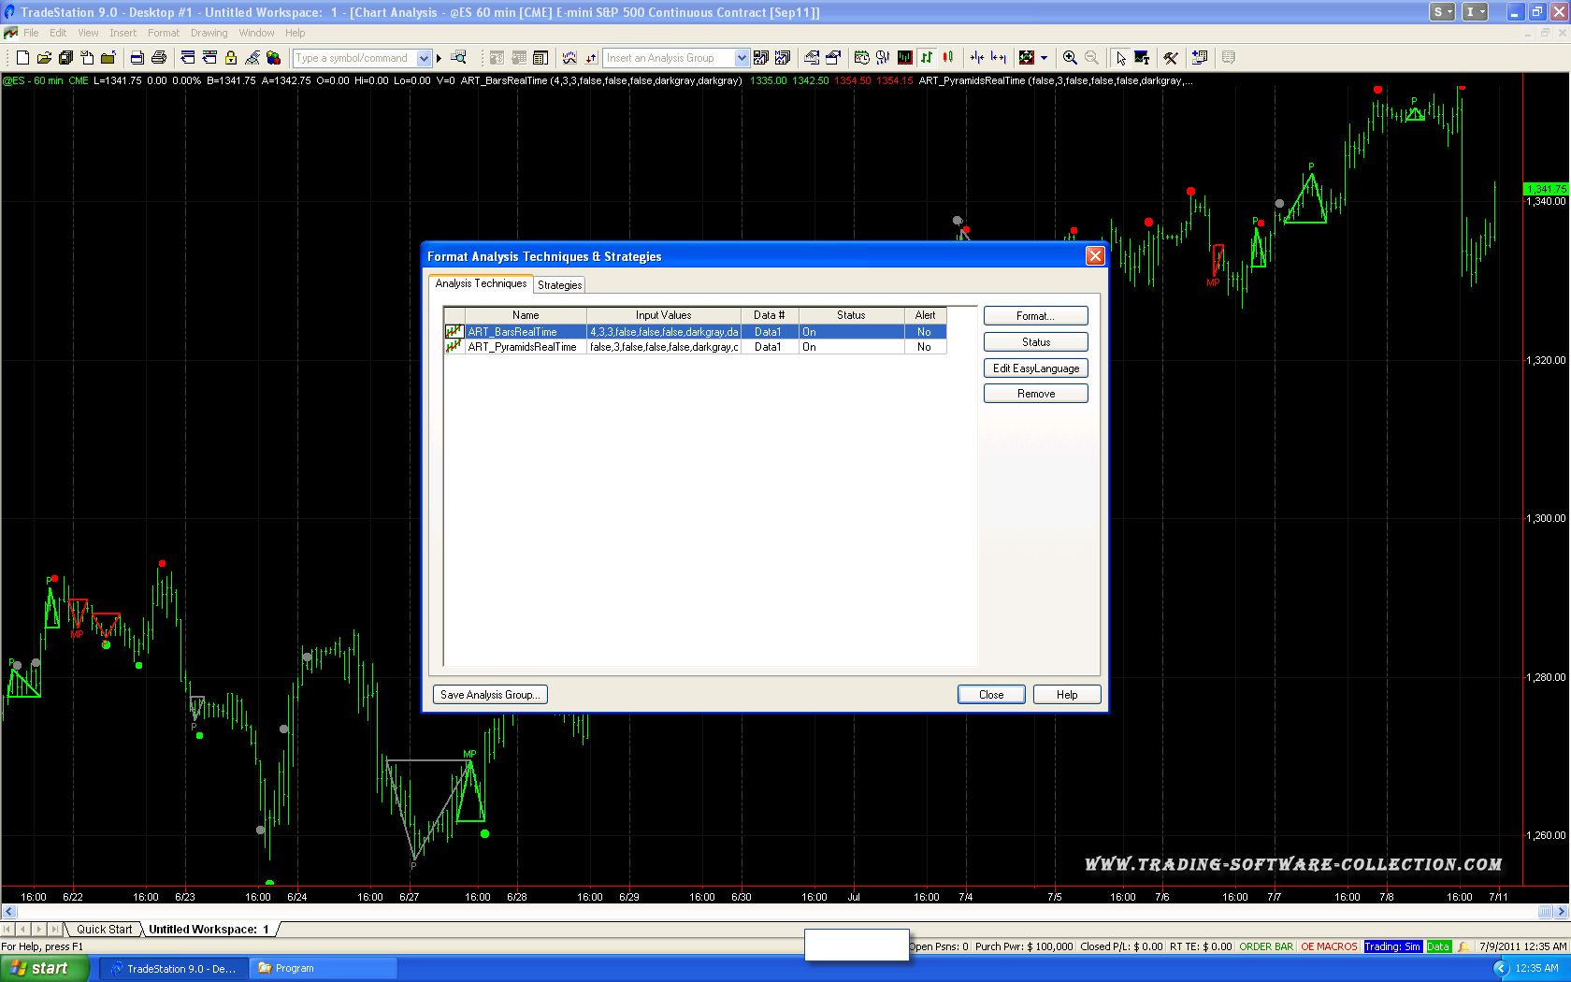Open the symbol/command dropdown arrow

[424, 58]
